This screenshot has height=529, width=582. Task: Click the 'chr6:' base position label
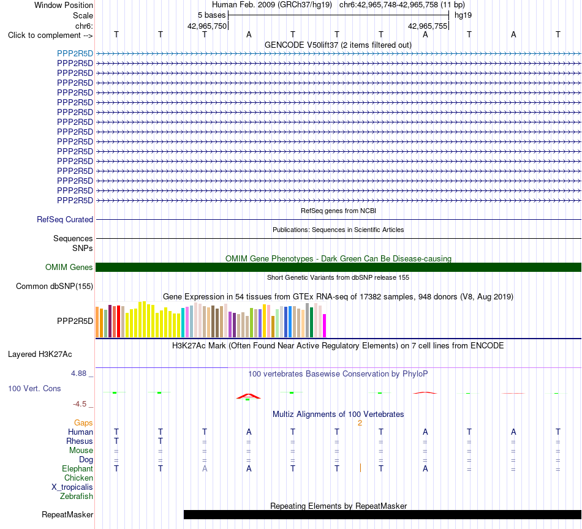point(84,26)
